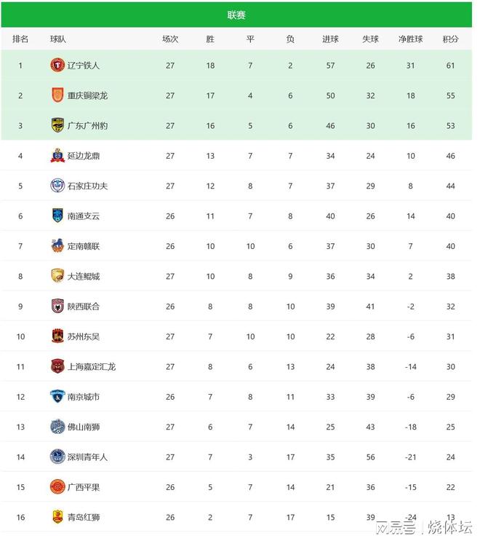Click the 净胜球 column header

coord(410,39)
